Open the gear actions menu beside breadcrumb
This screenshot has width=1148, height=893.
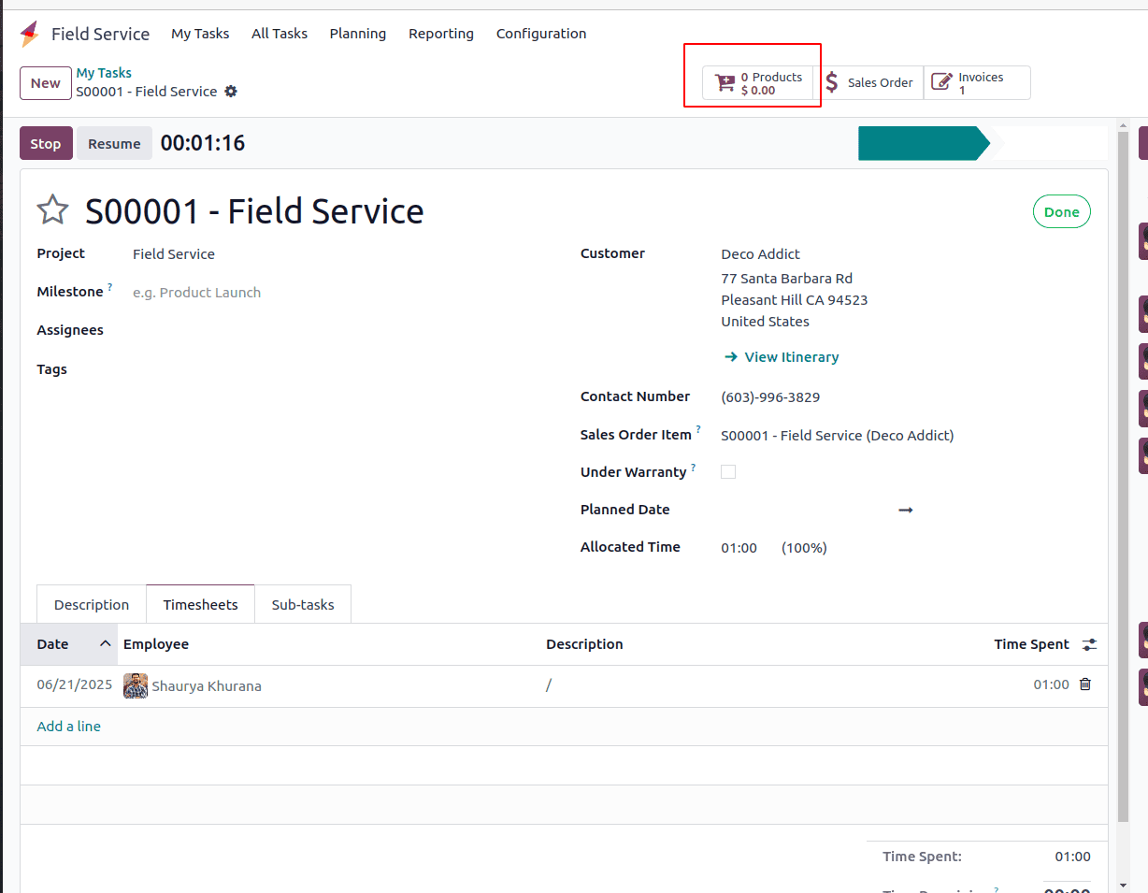pyautogui.click(x=231, y=92)
